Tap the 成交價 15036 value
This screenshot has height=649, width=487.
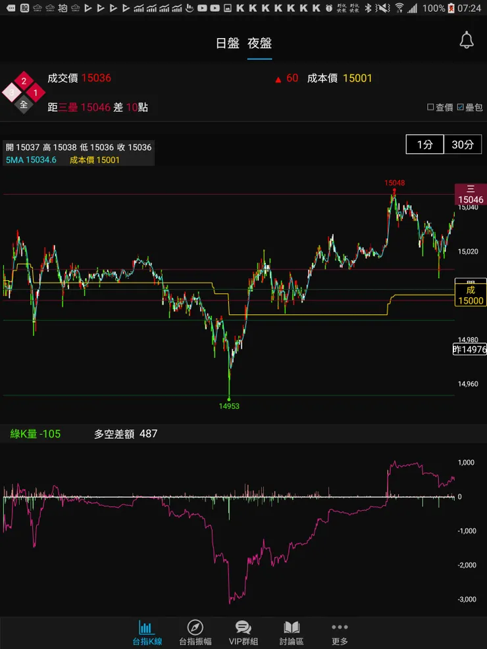click(79, 78)
